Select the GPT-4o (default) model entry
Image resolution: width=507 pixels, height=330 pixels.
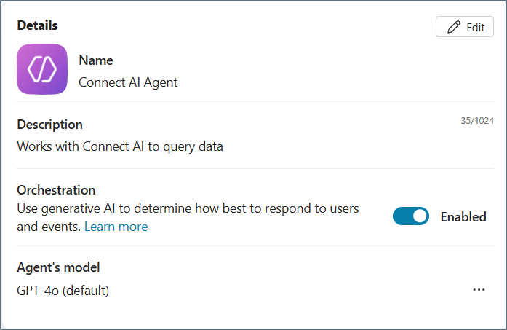click(x=63, y=291)
